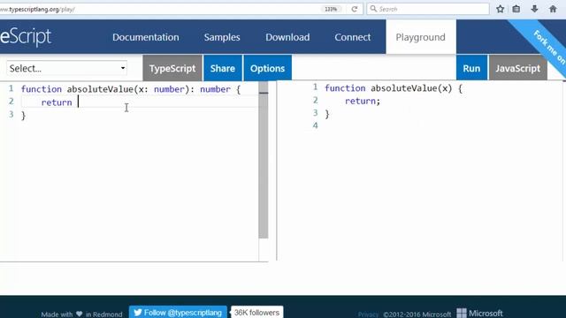Bookmark this page with the star icon
Viewport: 566px width, 318px height.
500,9
